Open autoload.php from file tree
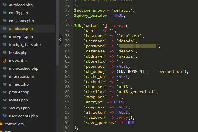The width and height of the screenshot is (198, 132). [21, 5]
